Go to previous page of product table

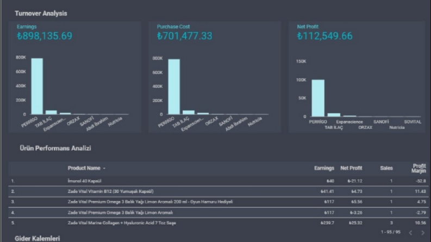[x=410, y=233]
